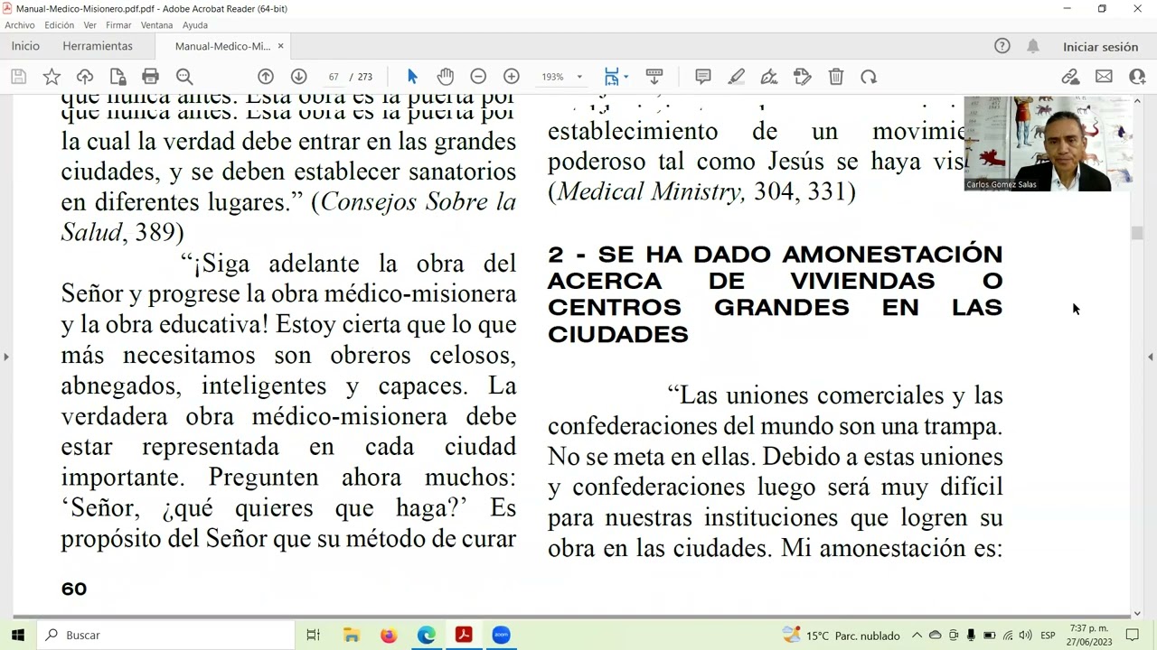Viewport: 1157px width, 650px height.
Task: Open the Ventana menu
Action: coord(157,25)
